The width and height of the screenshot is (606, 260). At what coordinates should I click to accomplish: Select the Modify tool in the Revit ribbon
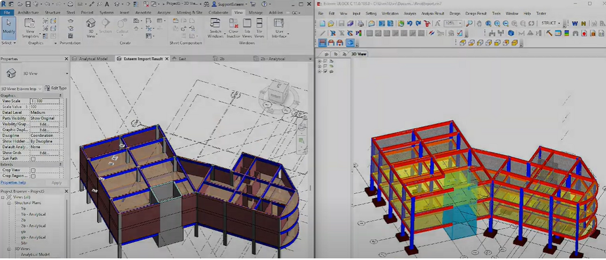click(8, 27)
